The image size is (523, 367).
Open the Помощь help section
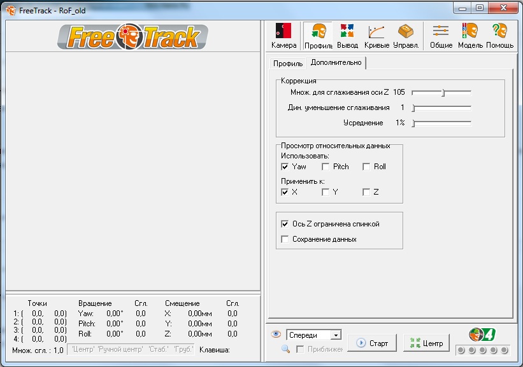point(499,36)
